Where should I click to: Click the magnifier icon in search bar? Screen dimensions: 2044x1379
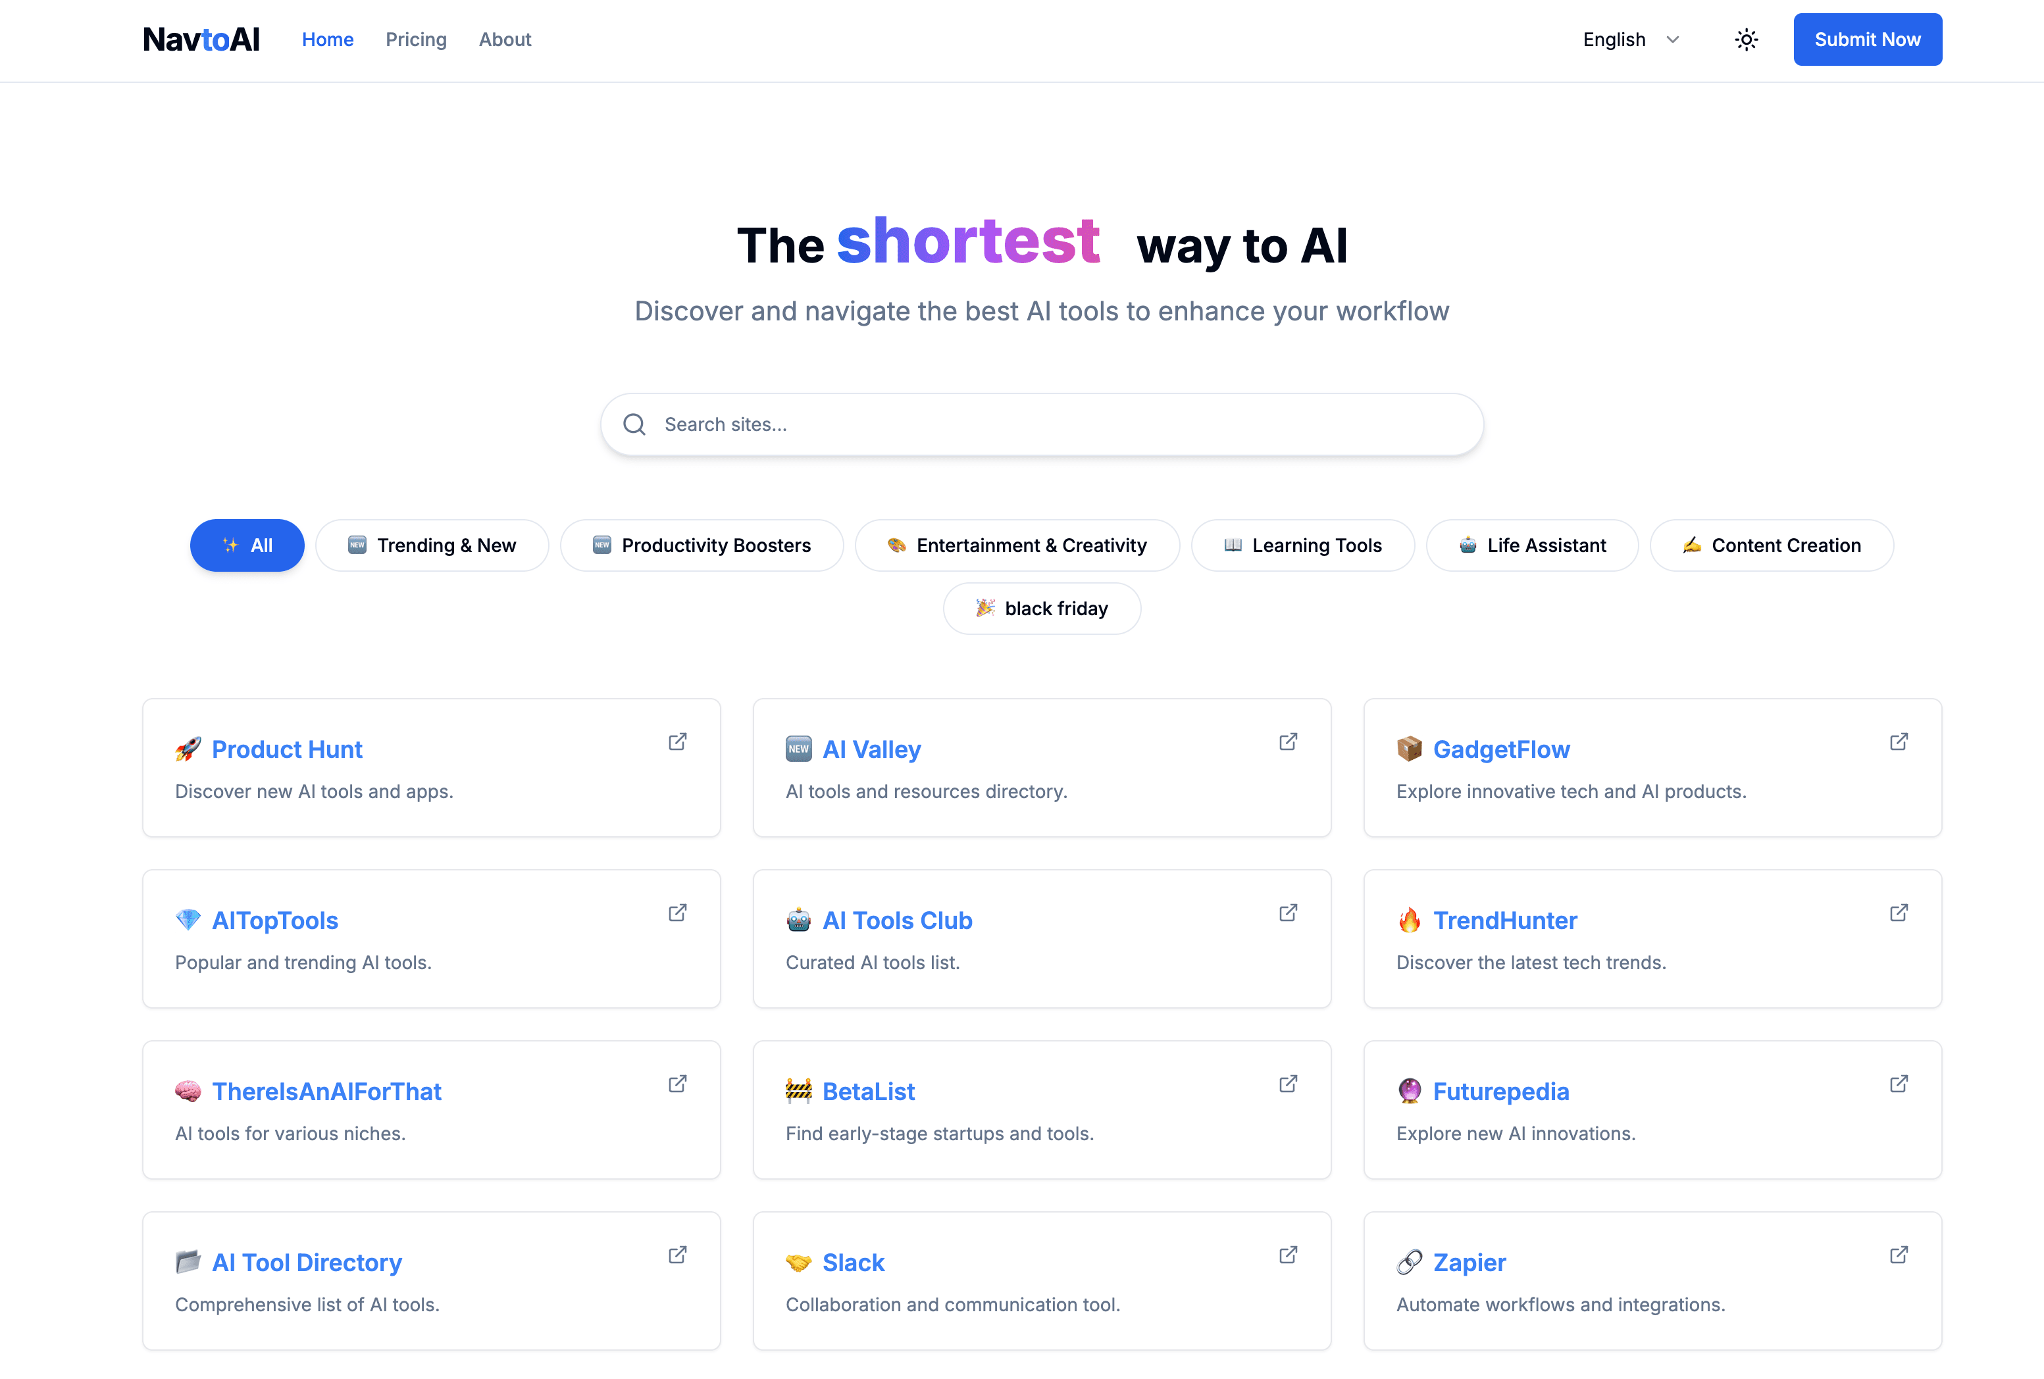[x=634, y=425]
